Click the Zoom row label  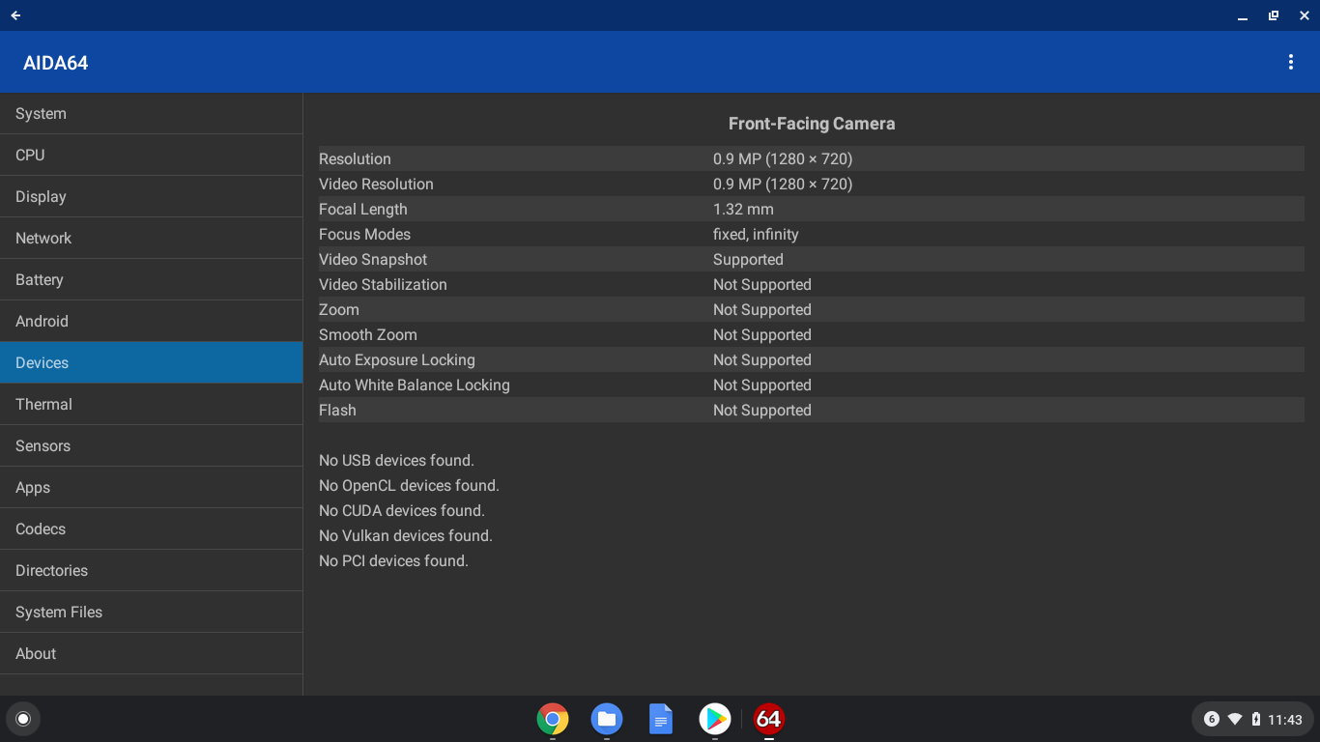339,309
